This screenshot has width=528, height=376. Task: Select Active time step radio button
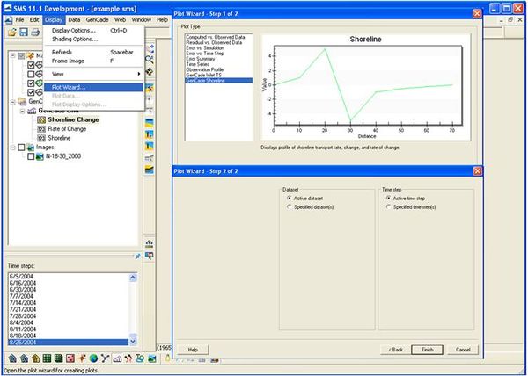[x=388, y=199]
